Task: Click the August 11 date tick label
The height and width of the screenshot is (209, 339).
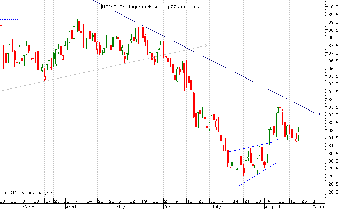Action: coord(281,201)
